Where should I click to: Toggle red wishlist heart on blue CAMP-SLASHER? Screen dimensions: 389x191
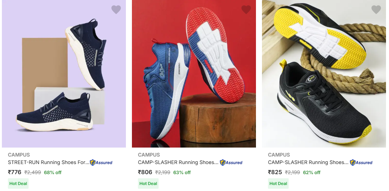click(246, 10)
